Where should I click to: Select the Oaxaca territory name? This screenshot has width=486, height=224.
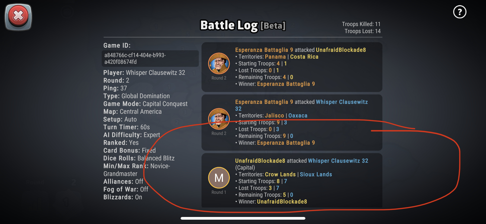pyautogui.click(x=298, y=116)
